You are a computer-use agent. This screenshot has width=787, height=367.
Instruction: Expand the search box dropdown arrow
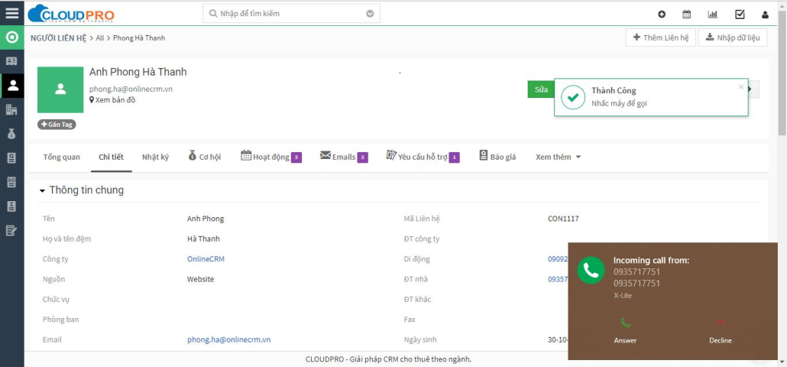click(x=371, y=14)
